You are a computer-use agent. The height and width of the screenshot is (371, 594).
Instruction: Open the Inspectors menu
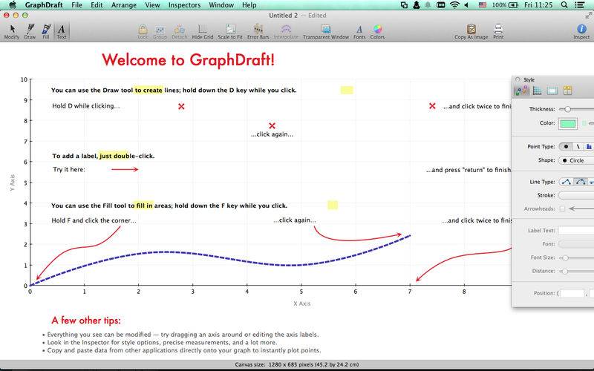[184, 5]
